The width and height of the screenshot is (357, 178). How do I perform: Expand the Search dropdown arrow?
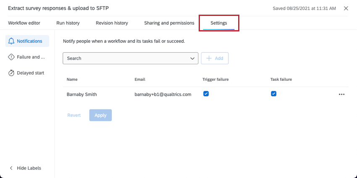tap(192, 58)
